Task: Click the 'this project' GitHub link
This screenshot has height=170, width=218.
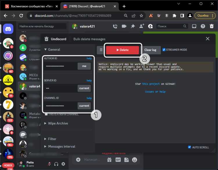Action: pyautogui.click(x=151, y=84)
